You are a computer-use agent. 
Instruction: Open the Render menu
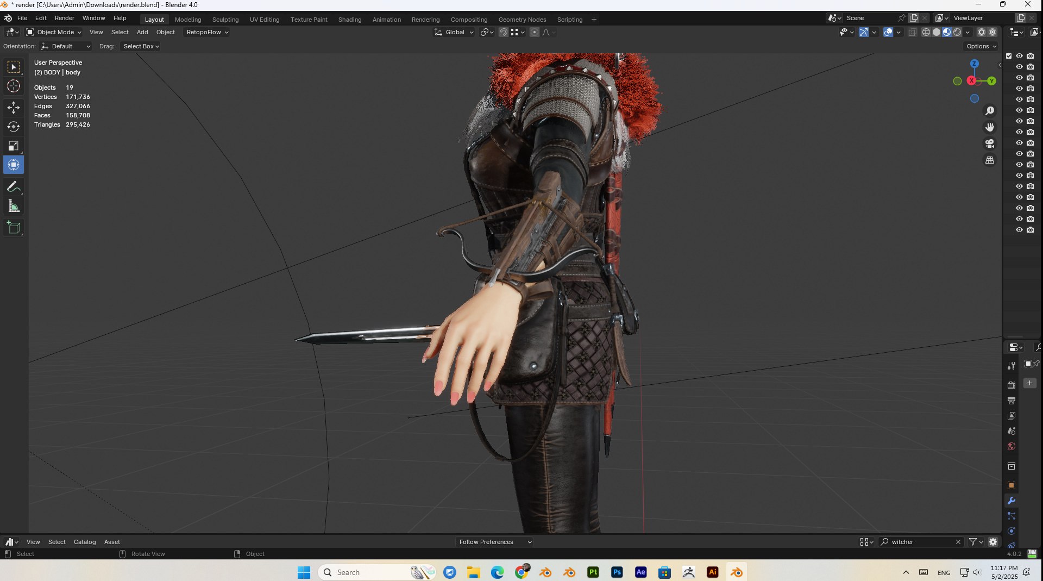pos(65,18)
